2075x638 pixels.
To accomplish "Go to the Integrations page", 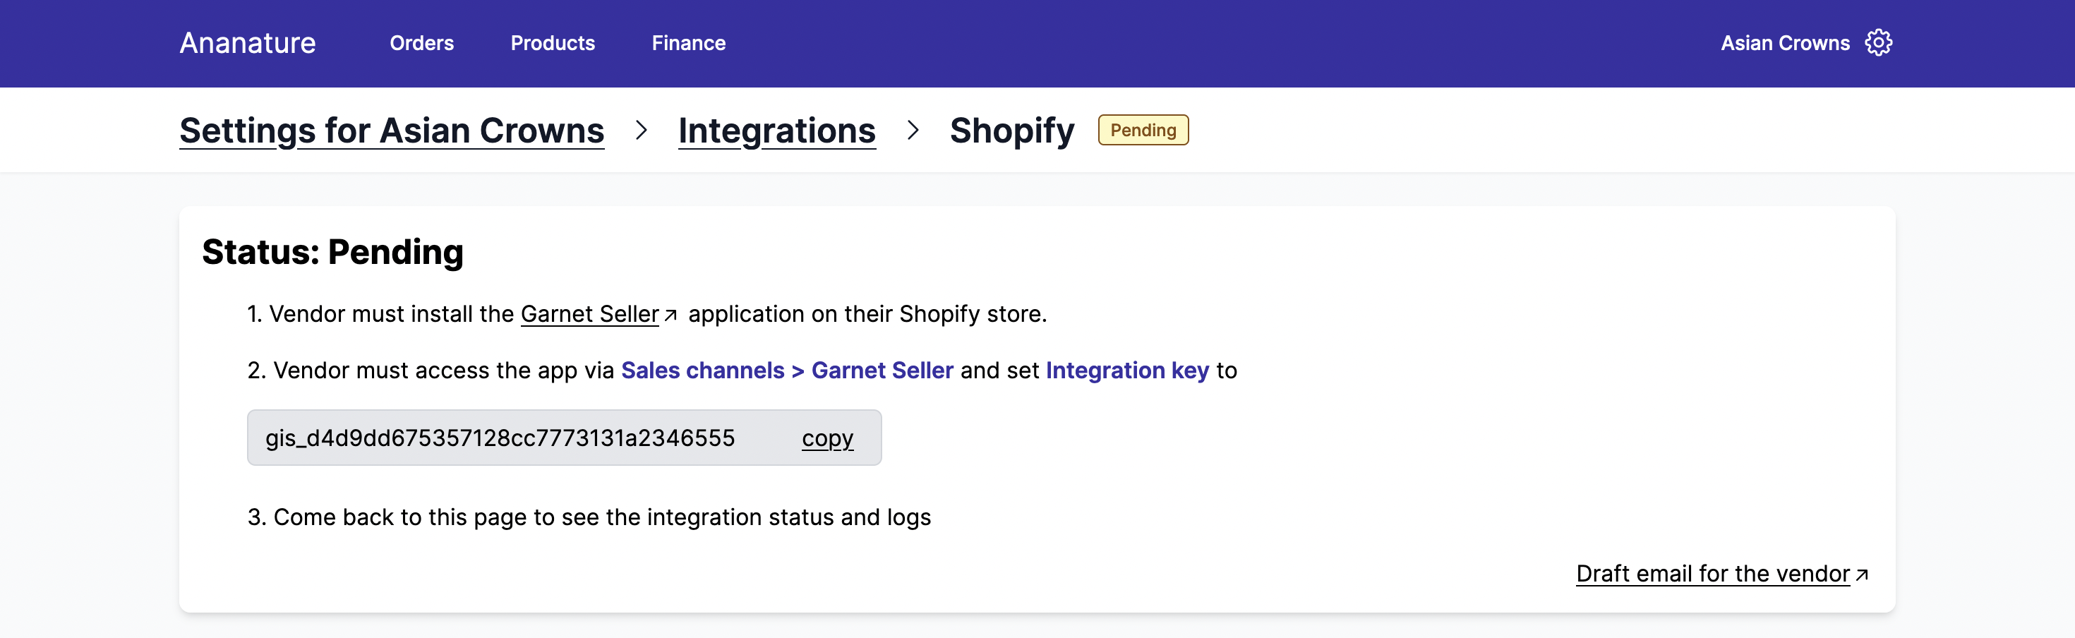I will click(x=776, y=130).
